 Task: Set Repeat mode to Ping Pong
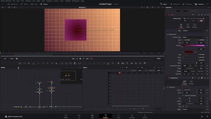[x=200, y=71]
